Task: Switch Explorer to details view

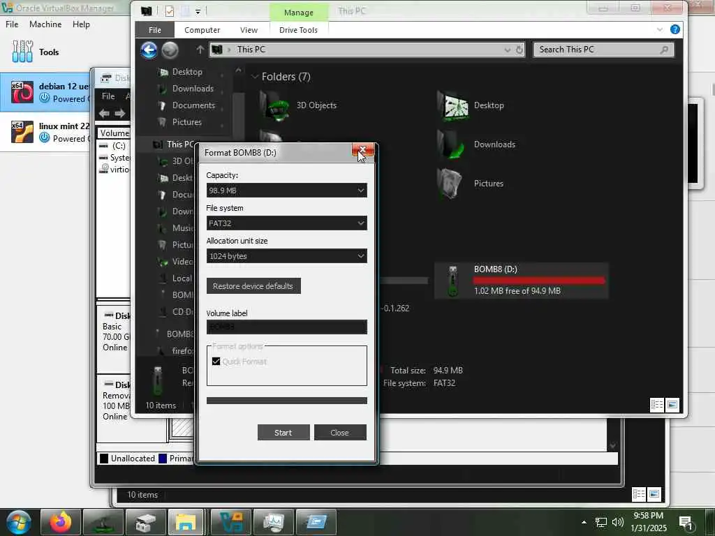Action: [x=656, y=405]
